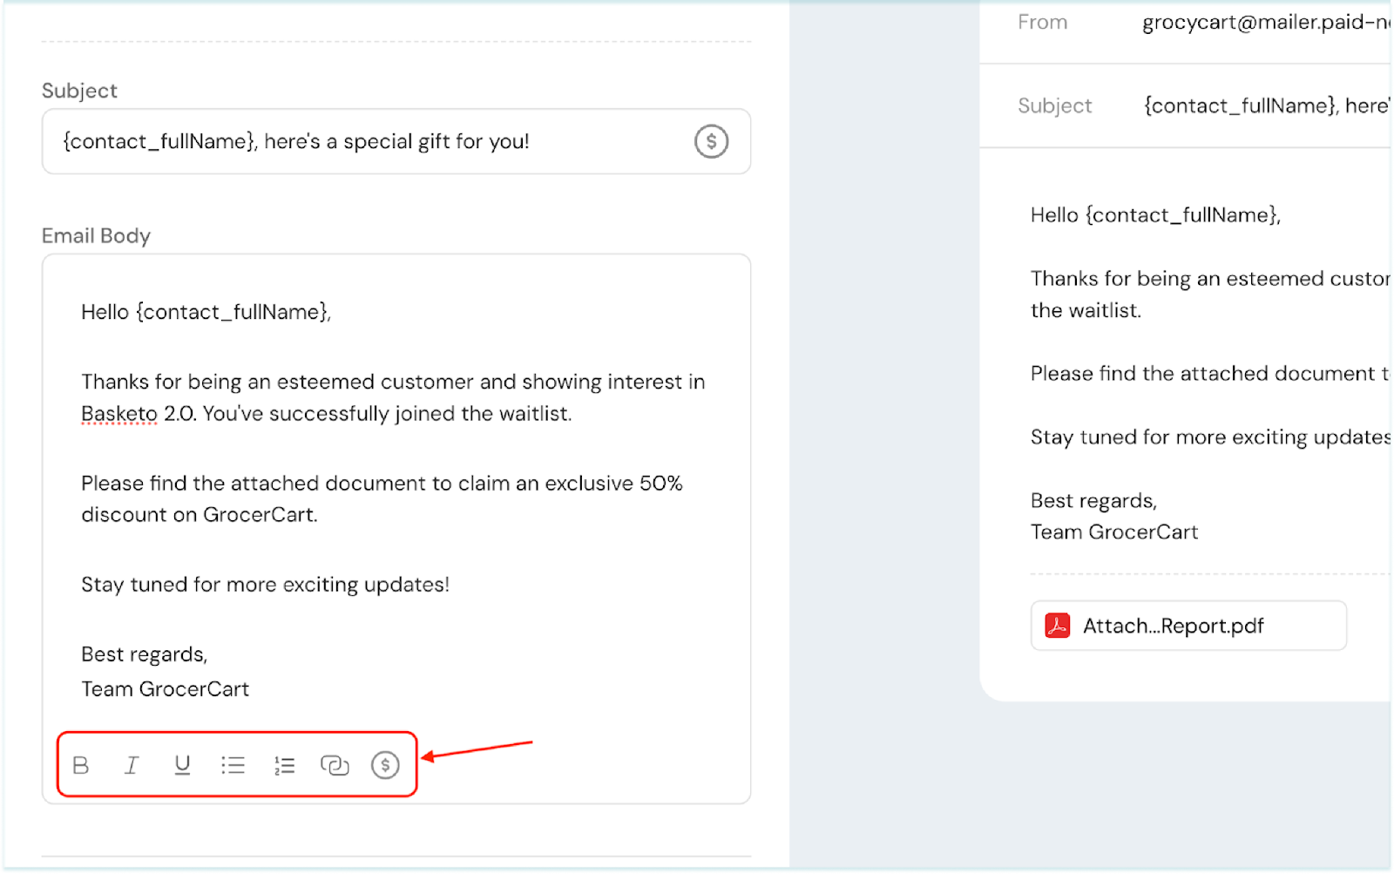Click the "Email Body" field label

point(96,236)
